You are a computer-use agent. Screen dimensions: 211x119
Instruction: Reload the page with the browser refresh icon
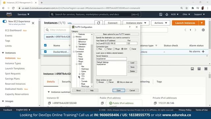pos(13,8)
